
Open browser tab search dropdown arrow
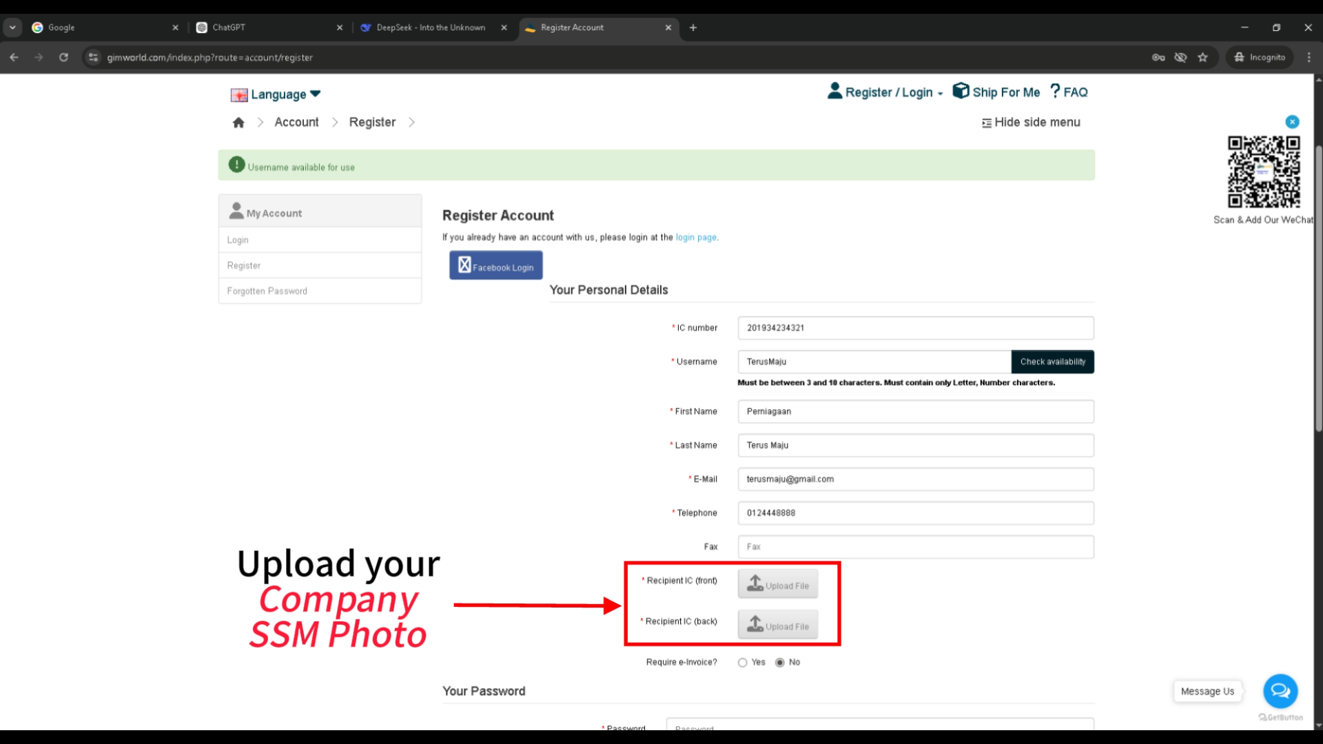point(12,28)
